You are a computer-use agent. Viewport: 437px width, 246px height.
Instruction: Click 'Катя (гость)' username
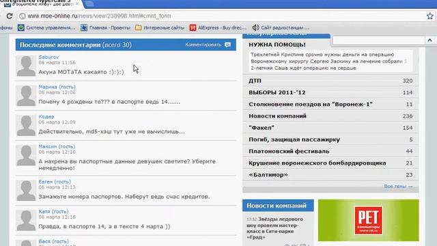(53, 211)
